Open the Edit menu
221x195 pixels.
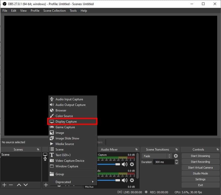[x=14, y=11]
